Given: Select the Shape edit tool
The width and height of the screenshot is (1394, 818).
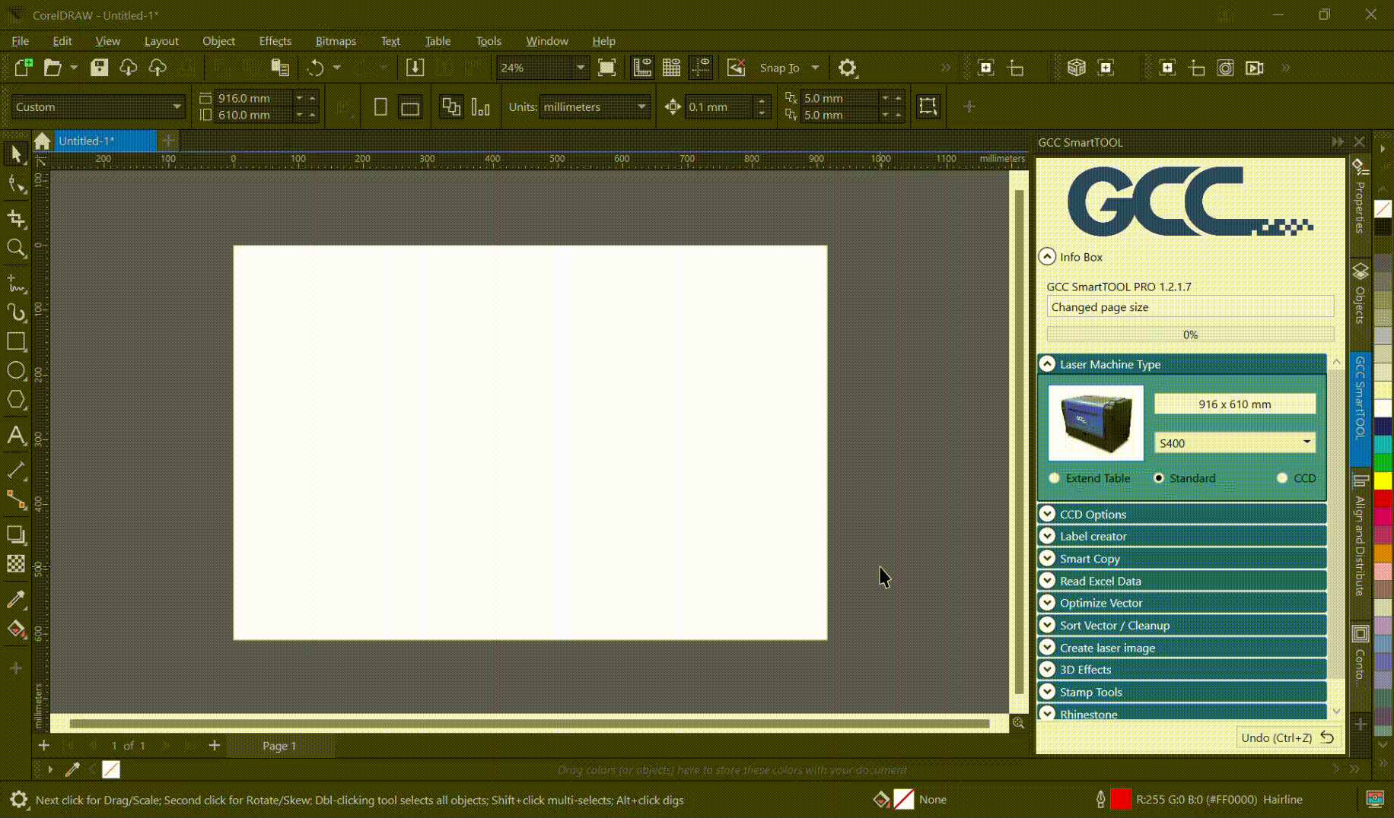Looking at the screenshot, I should coord(16,185).
